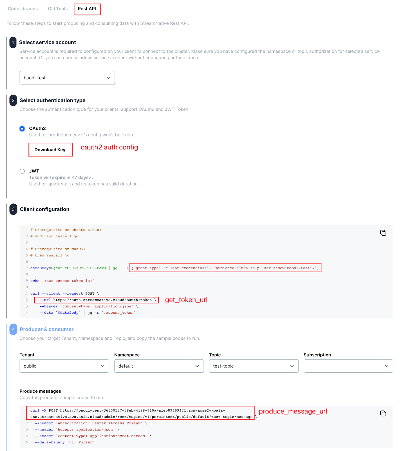Viewport: 402px width, 451px height.
Task: Open the Namespace dropdown showing default
Action: click(159, 366)
